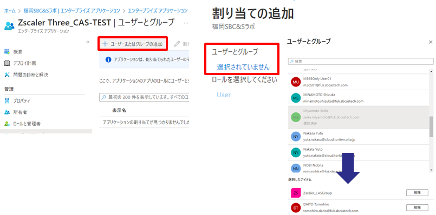Select Nakasu Yuta from the list
The width and height of the screenshot is (436, 215).
pyautogui.click(x=359, y=136)
